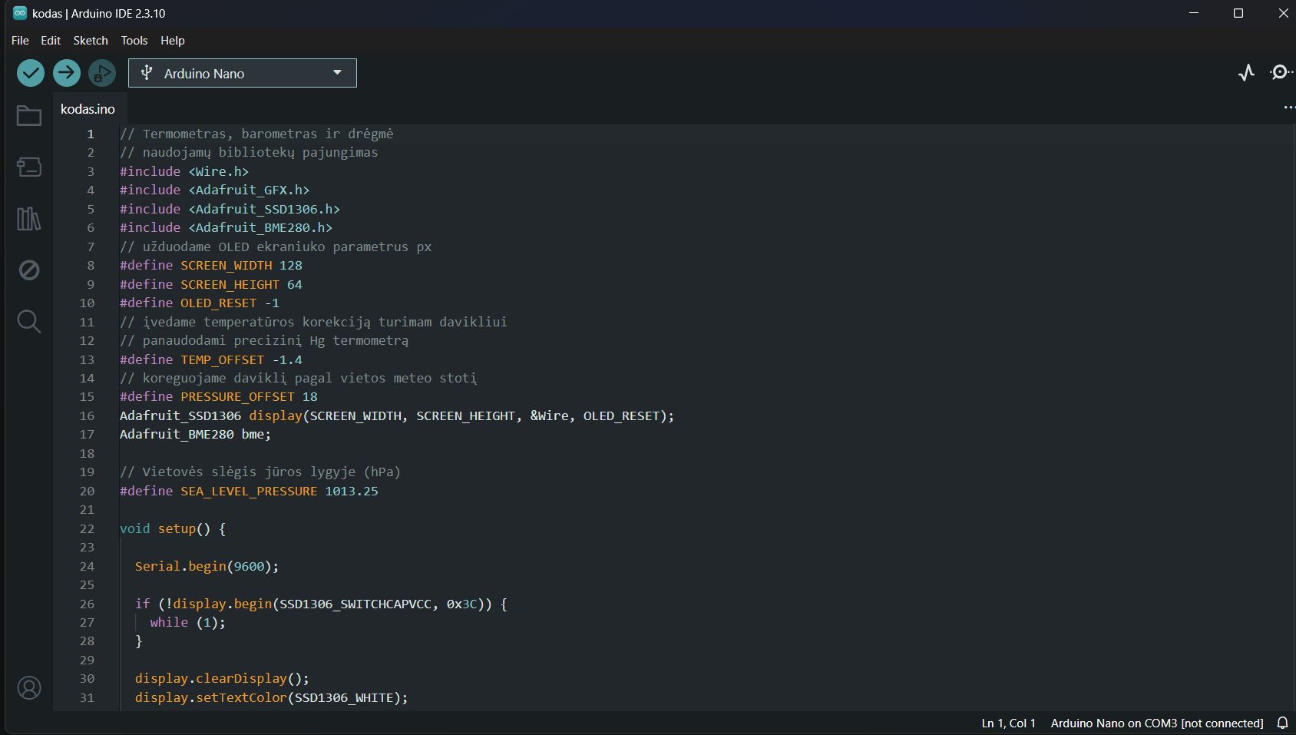Open the Sketchbook folder panel
The height and width of the screenshot is (735, 1296).
click(x=29, y=116)
